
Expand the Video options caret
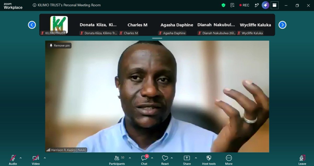45,158
